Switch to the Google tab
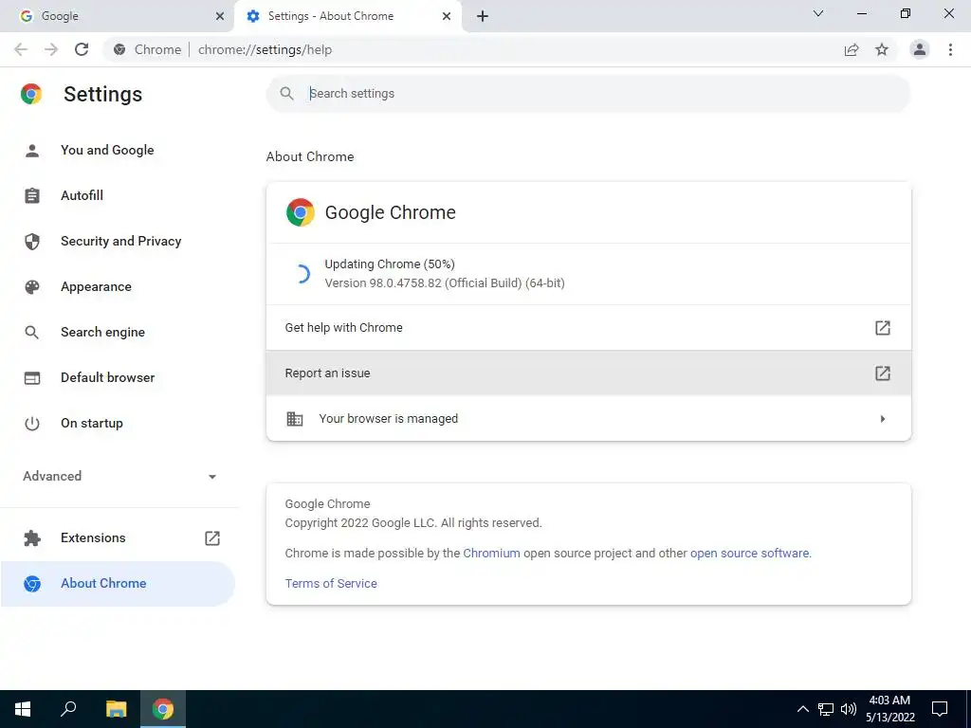971x728 pixels. click(118, 16)
